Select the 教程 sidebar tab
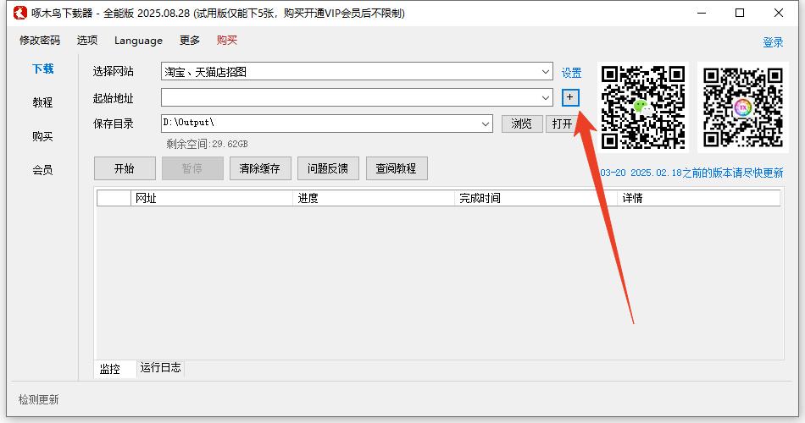 point(42,102)
